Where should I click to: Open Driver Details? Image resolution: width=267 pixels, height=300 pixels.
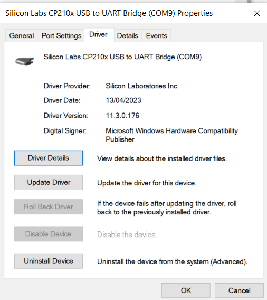tap(49, 158)
